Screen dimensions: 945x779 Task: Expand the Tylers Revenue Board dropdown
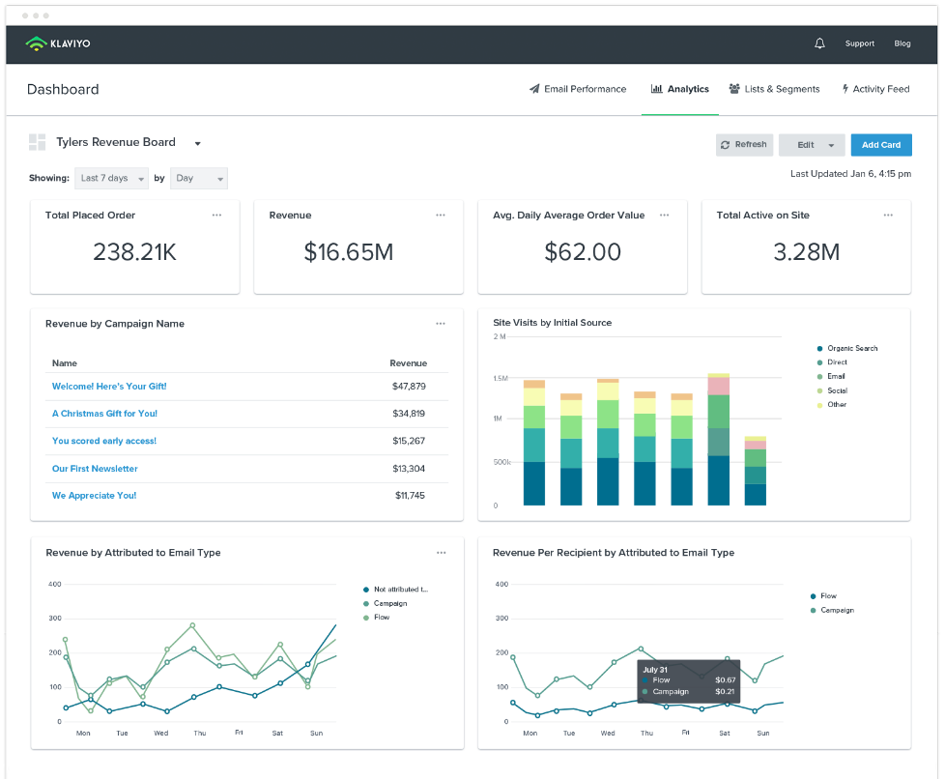coord(197,144)
